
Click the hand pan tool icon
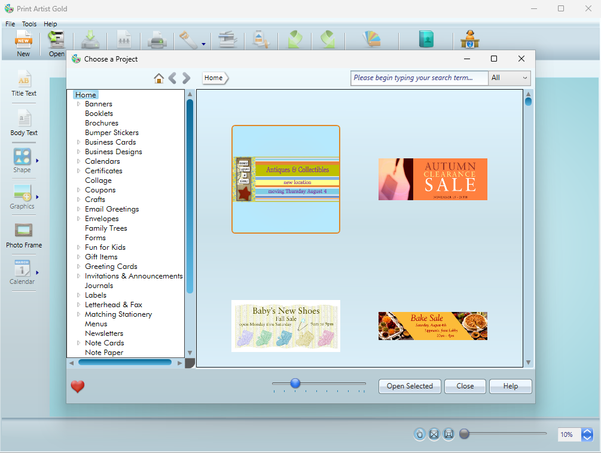pos(420,434)
